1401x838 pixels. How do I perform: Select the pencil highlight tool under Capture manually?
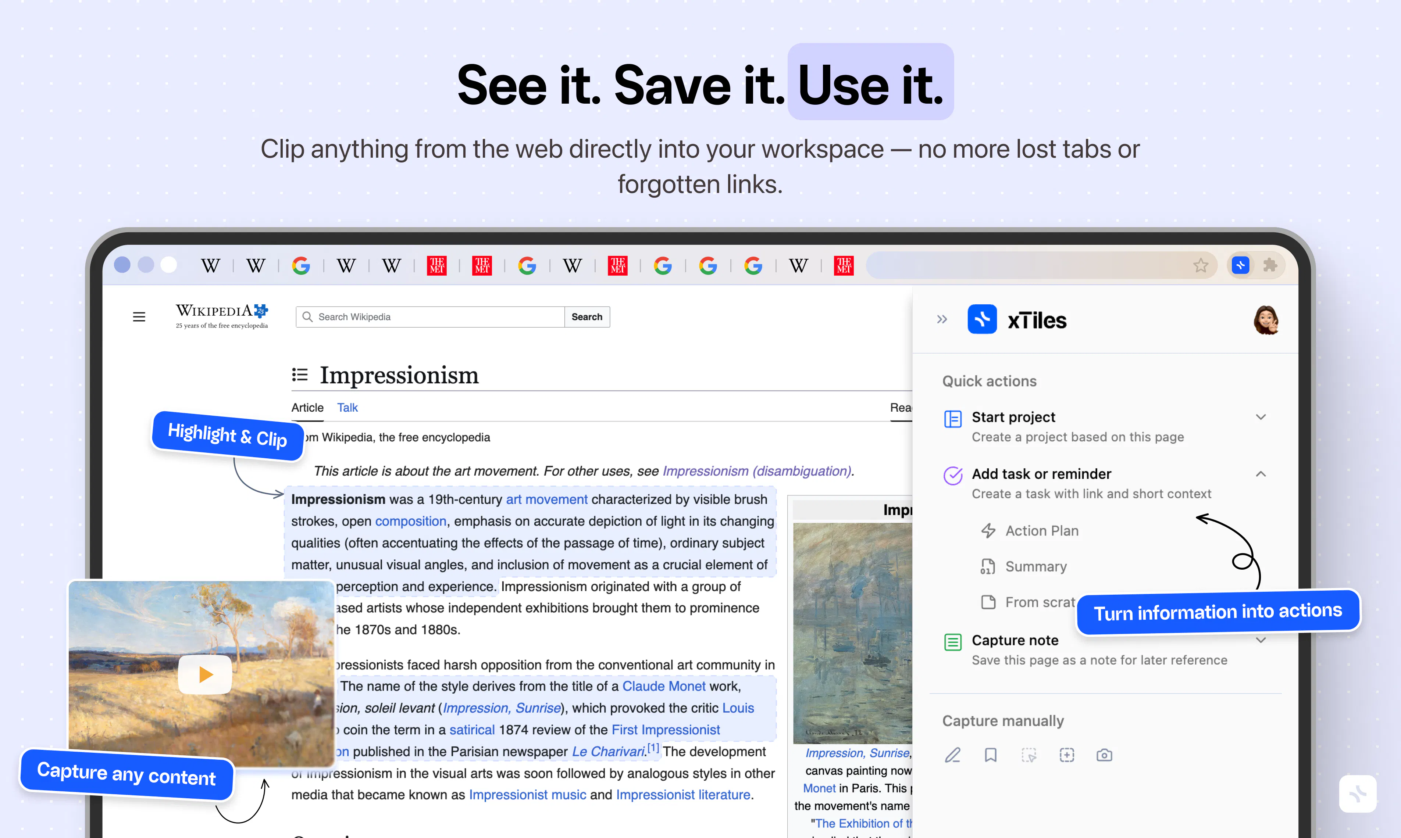[953, 755]
